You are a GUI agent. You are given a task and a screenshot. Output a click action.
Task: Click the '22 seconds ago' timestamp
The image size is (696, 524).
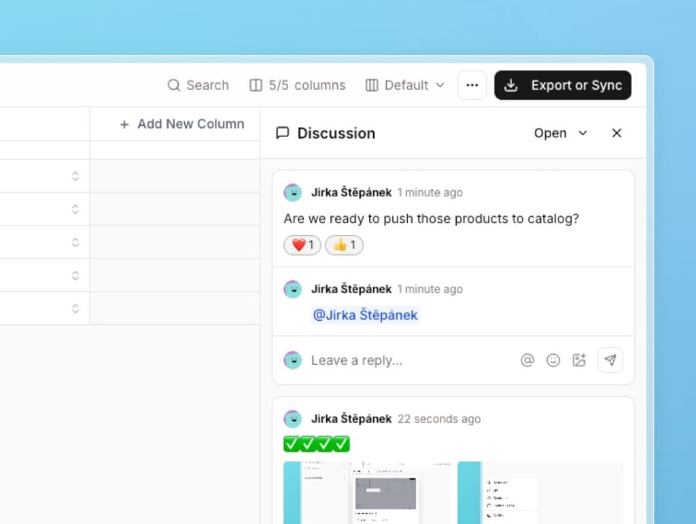[439, 419]
